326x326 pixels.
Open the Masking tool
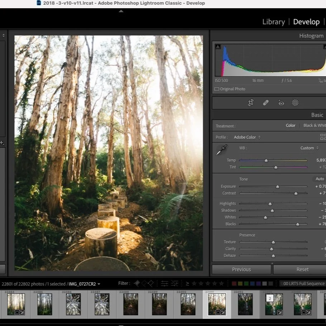[295, 103]
